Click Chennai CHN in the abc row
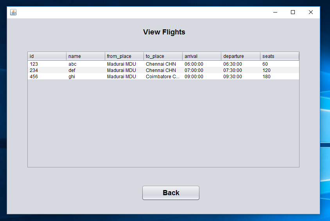 coord(163,64)
